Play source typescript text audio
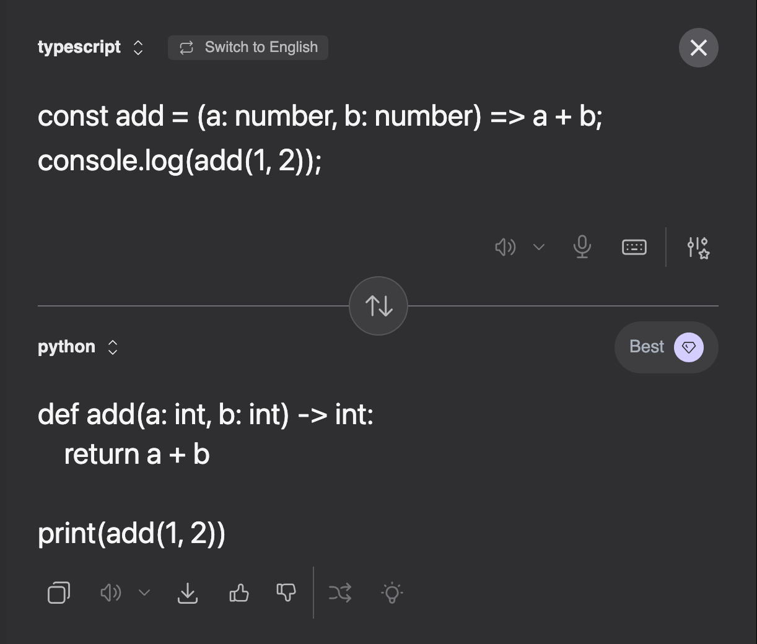This screenshot has height=644, width=757. 505,247
